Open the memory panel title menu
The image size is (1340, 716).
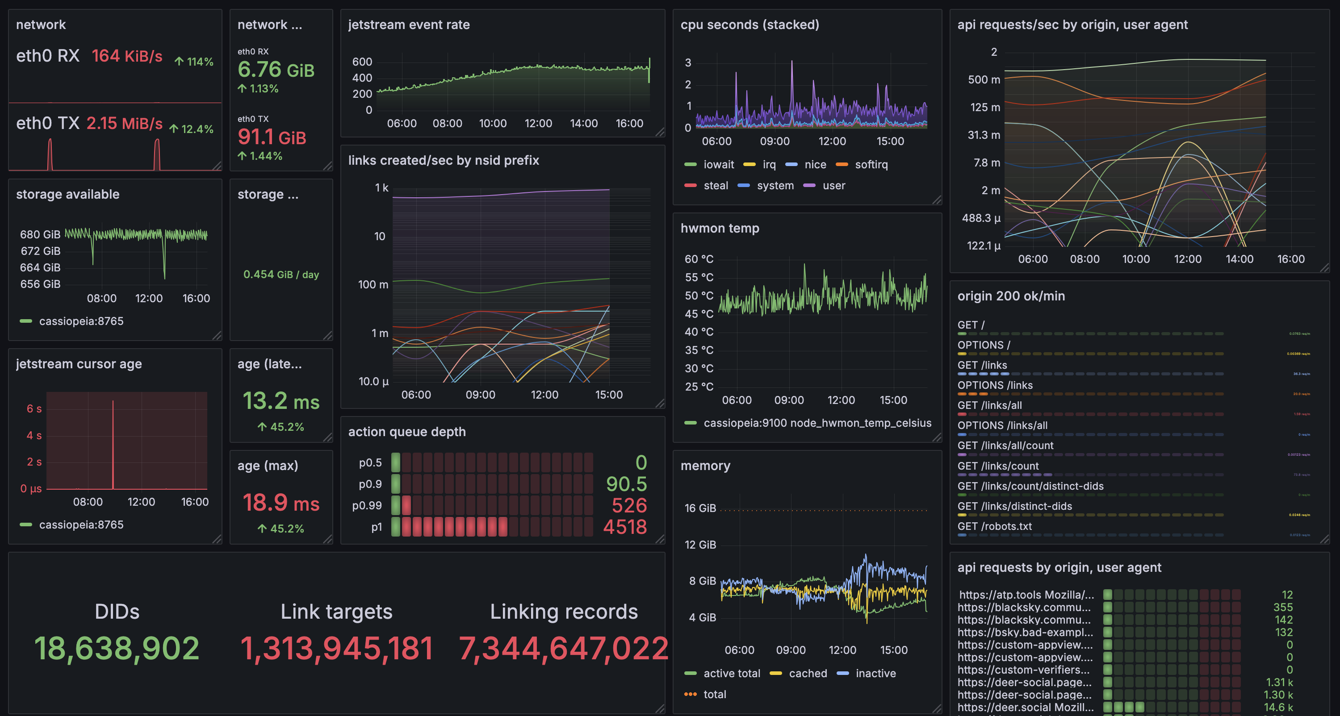[x=705, y=466]
